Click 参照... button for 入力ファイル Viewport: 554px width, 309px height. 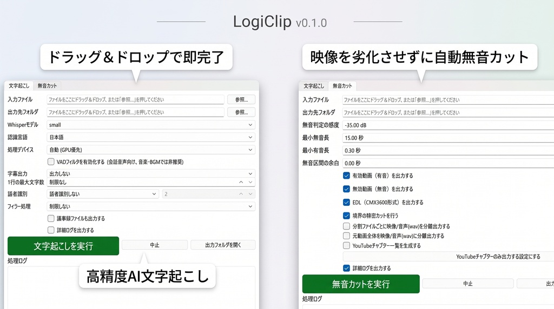pos(241,99)
